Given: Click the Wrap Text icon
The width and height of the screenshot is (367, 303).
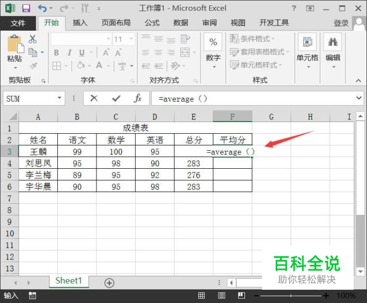Looking at the screenshot, I should point(185,39).
